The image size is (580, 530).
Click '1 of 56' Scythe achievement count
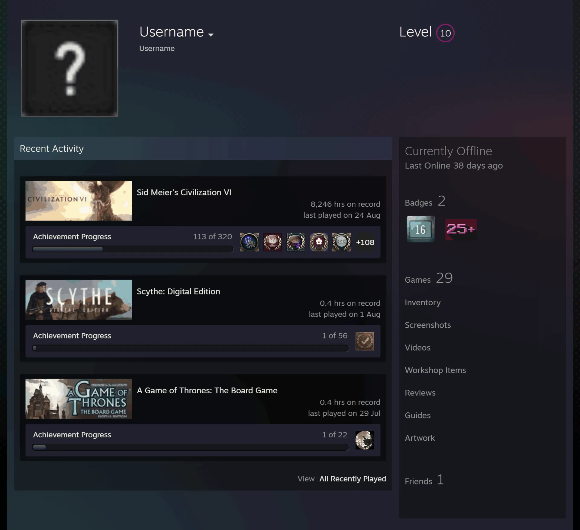(335, 336)
